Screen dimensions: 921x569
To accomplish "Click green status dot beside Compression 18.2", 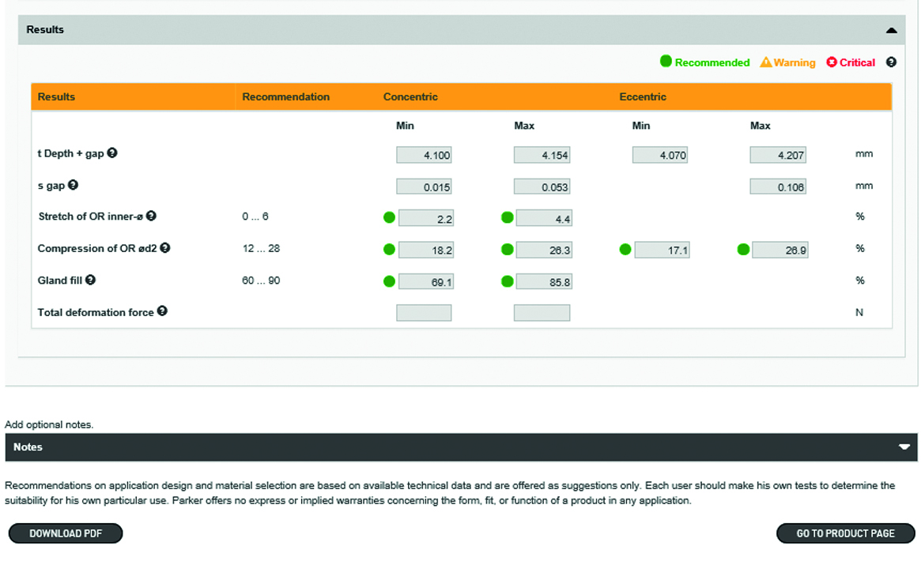I will (x=389, y=250).
